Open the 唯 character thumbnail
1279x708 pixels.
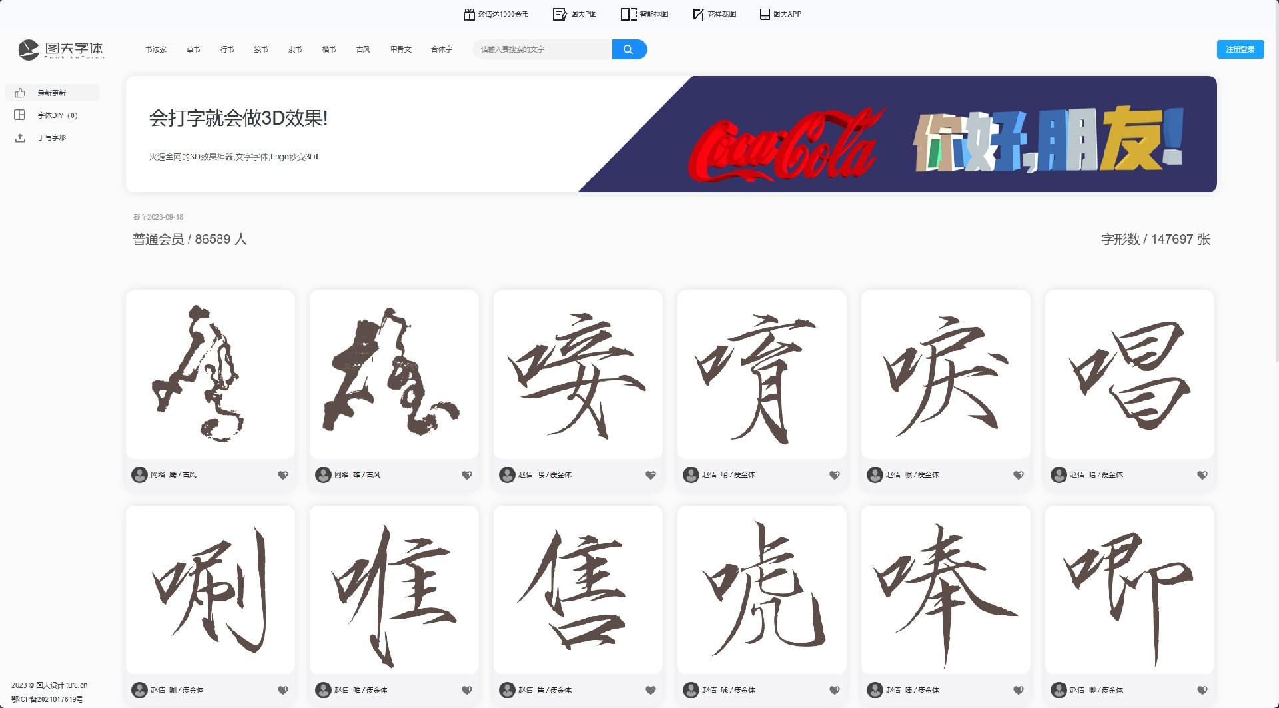point(394,588)
